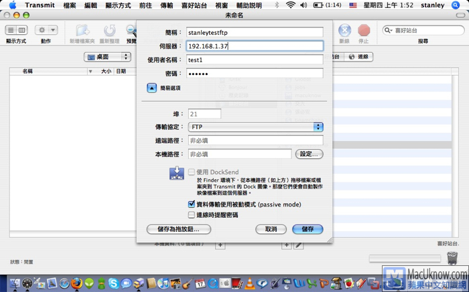
Task: Enable the 使用 DockSend checkbox
Action: click(x=192, y=172)
